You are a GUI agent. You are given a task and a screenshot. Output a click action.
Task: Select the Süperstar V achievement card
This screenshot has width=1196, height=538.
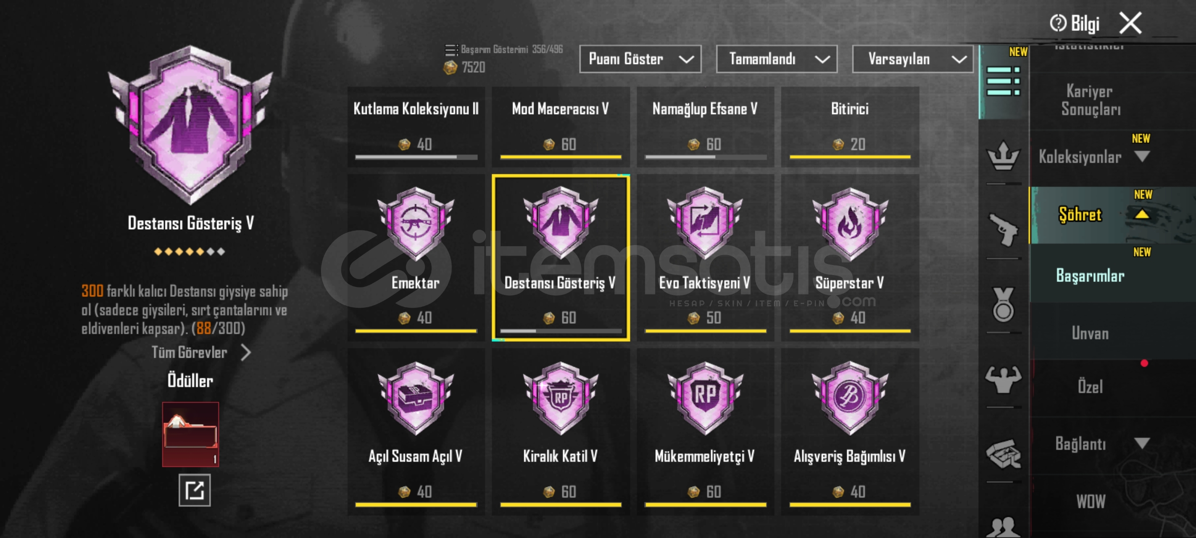pyautogui.click(x=850, y=257)
